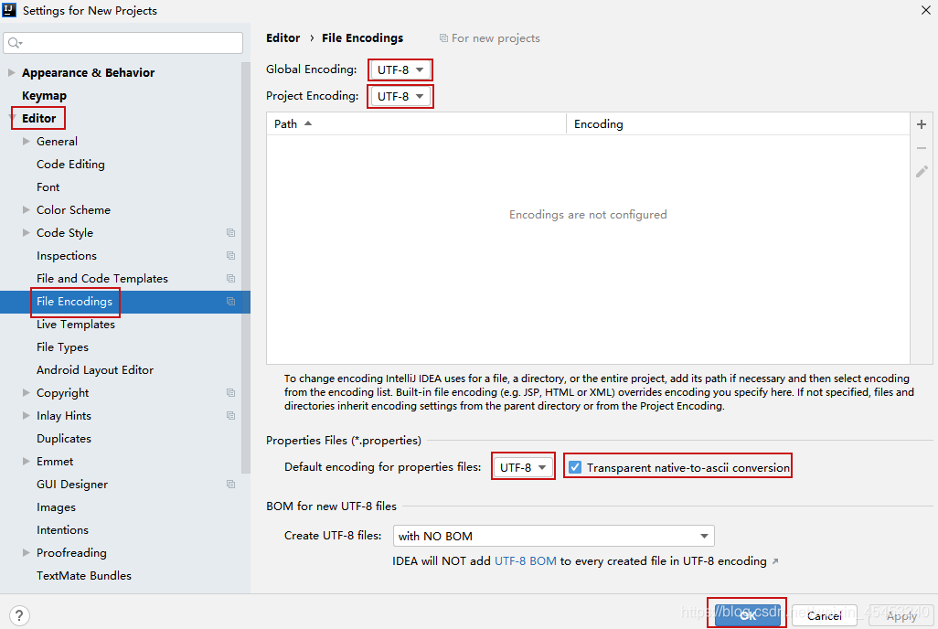The height and width of the screenshot is (629, 938).
Task: Open default properties files encoding dropdown
Action: (x=523, y=467)
